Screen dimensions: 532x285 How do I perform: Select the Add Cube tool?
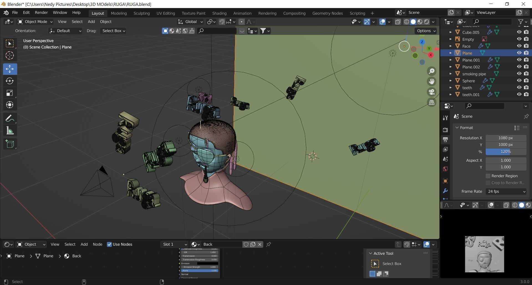tap(10, 144)
